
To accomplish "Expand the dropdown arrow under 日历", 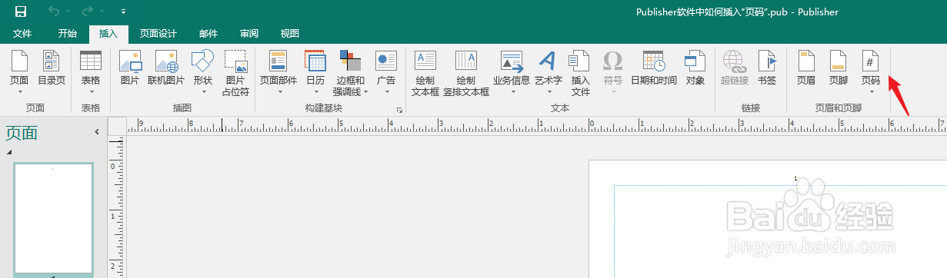I will point(315,92).
